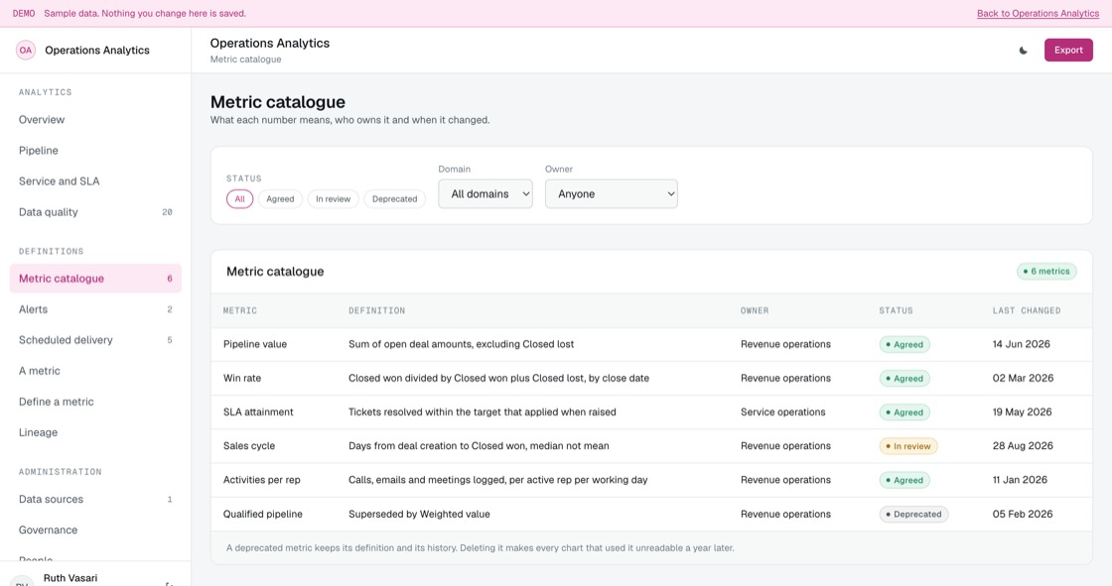Open the Owner dropdown
1112x586 pixels.
point(612,193)
